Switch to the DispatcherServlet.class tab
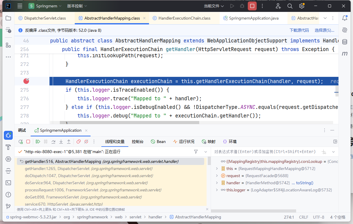 pos(45,18)
